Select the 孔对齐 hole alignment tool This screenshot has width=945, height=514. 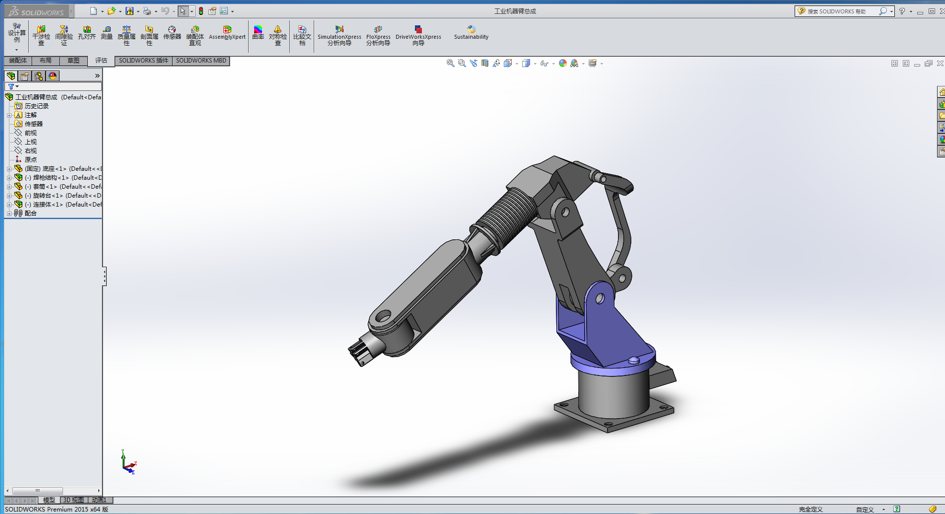(x=87, y=33)
